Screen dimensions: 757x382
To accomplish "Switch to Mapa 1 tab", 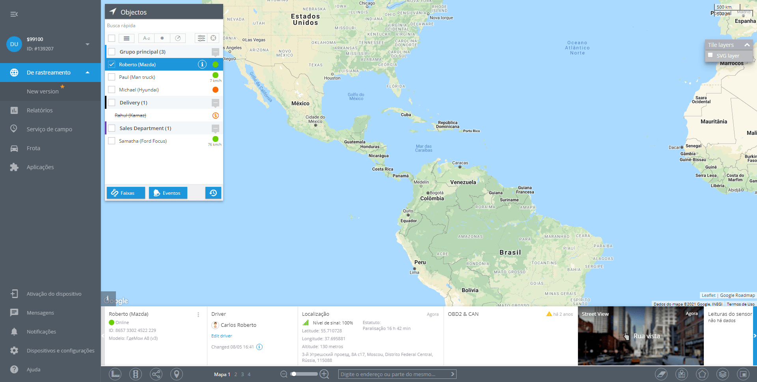I will pyautogui.click(x=222, y=375).
